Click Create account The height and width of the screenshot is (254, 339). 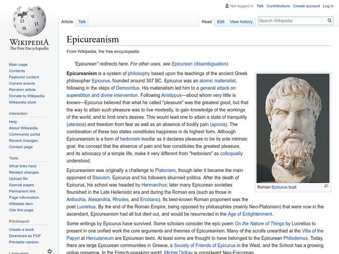(306, 6)
